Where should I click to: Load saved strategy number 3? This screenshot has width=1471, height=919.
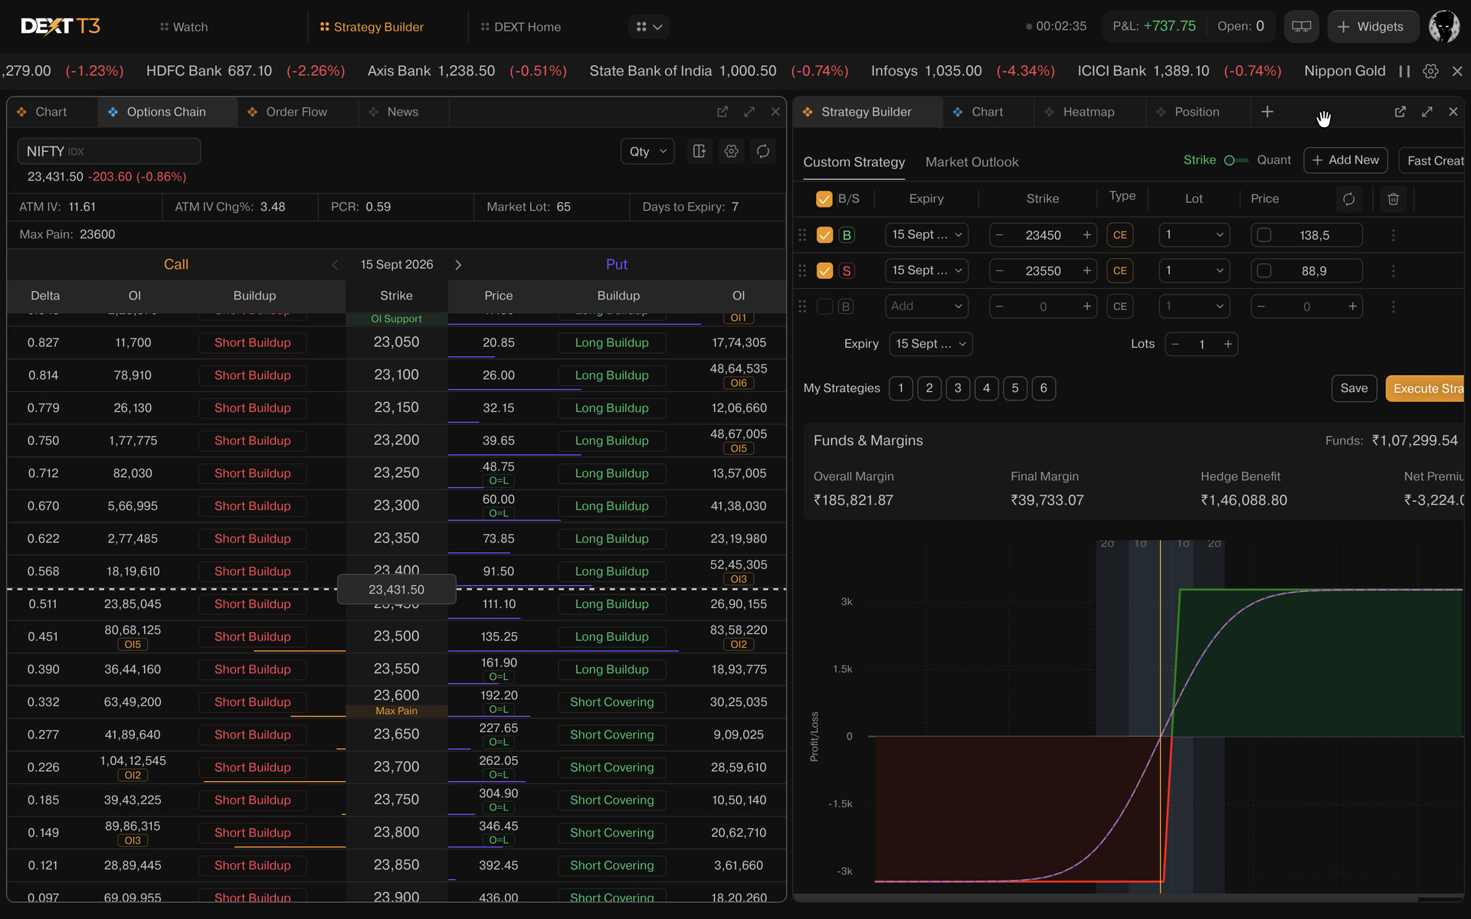tap(958, 388)
